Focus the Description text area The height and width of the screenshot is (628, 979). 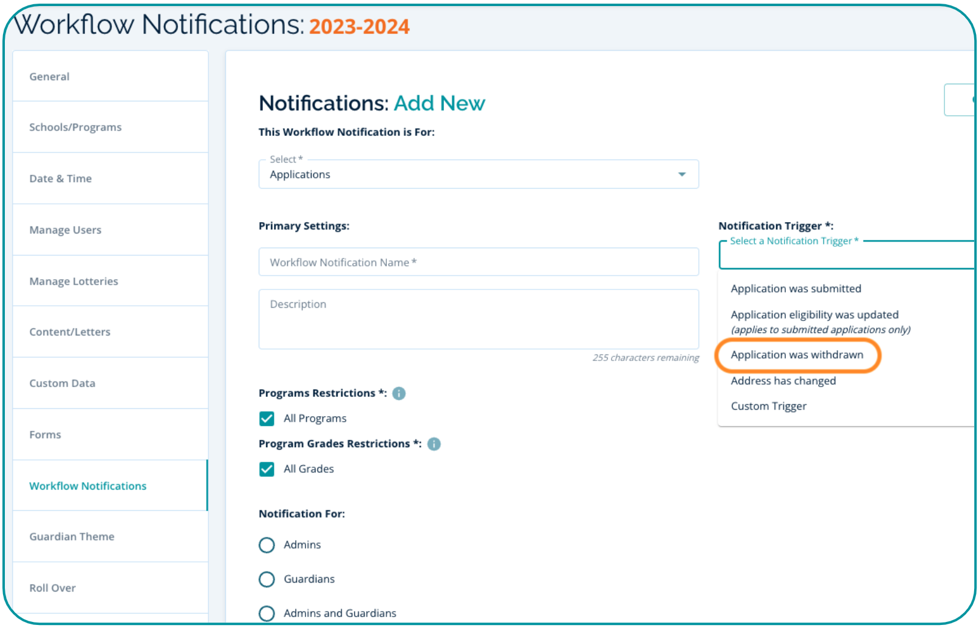click(x=478, y=319)
